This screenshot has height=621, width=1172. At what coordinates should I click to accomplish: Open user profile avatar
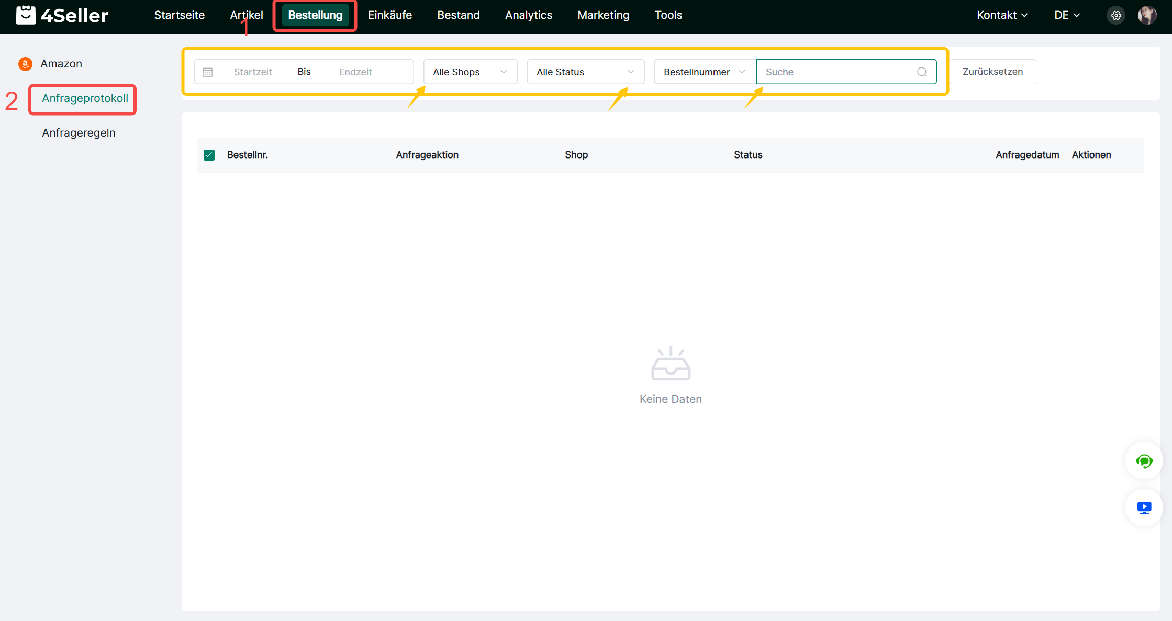[x=1147, y=15]
